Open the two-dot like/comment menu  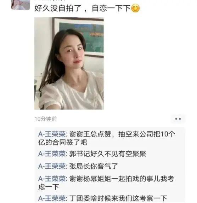pyautogui.click(x=178, y=119)
